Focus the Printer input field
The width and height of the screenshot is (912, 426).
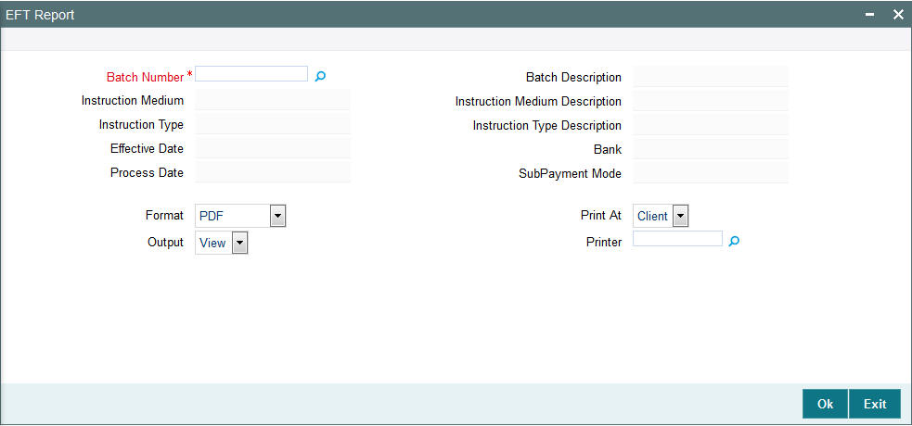[x=677, y=239]
